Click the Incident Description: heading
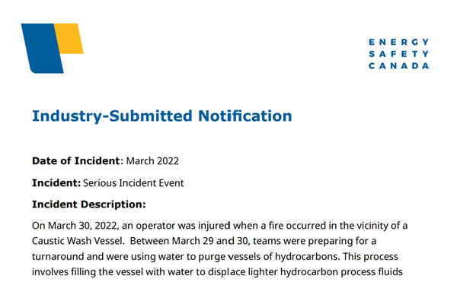This screenshot has width=457, height=304. coord(88,204)
